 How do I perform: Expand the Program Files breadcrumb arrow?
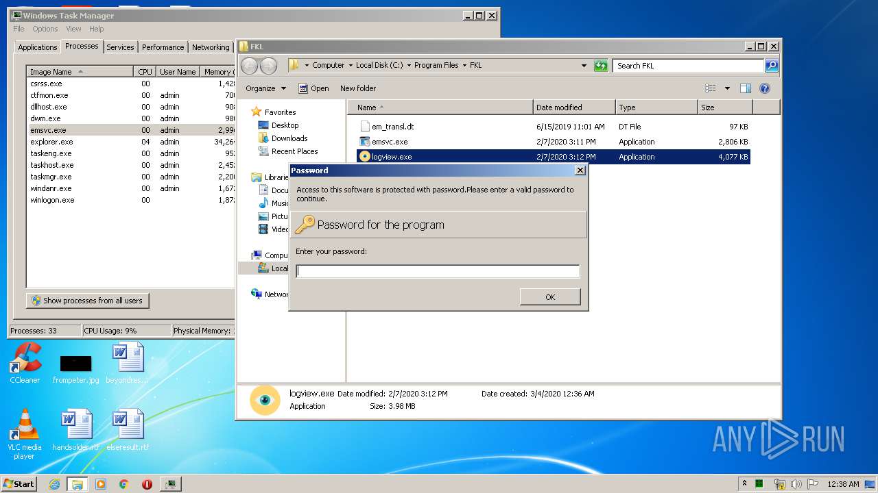(x=464, y=66)
